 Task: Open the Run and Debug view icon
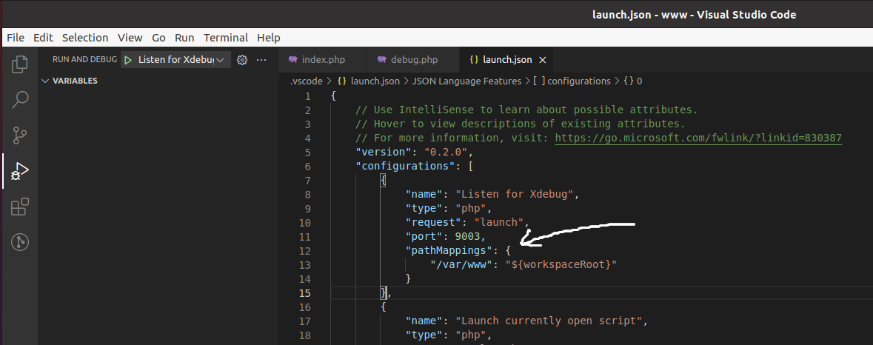tap(19, 171)
